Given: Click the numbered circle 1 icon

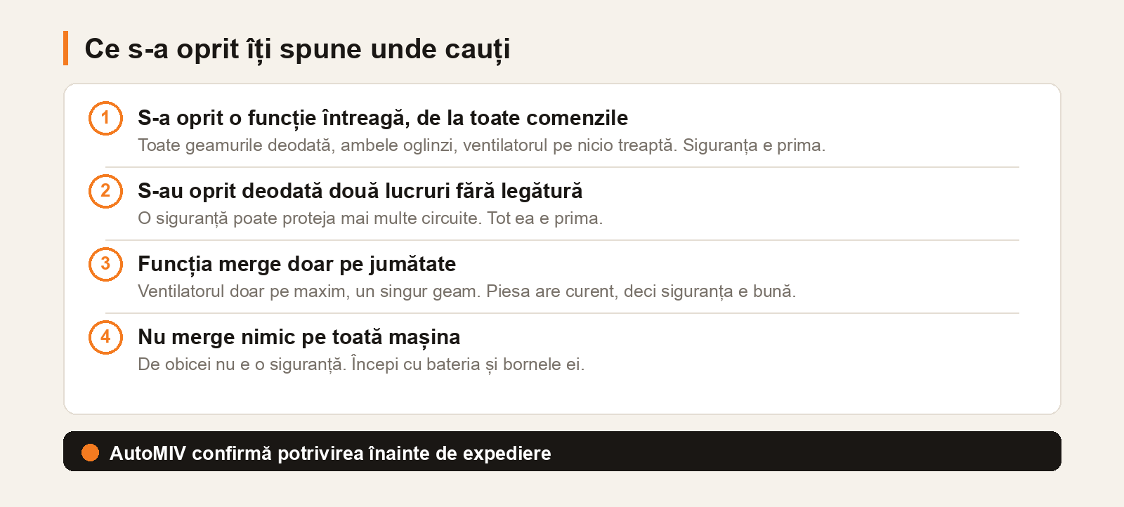Looking at the screenshot, I should [105, 118].
